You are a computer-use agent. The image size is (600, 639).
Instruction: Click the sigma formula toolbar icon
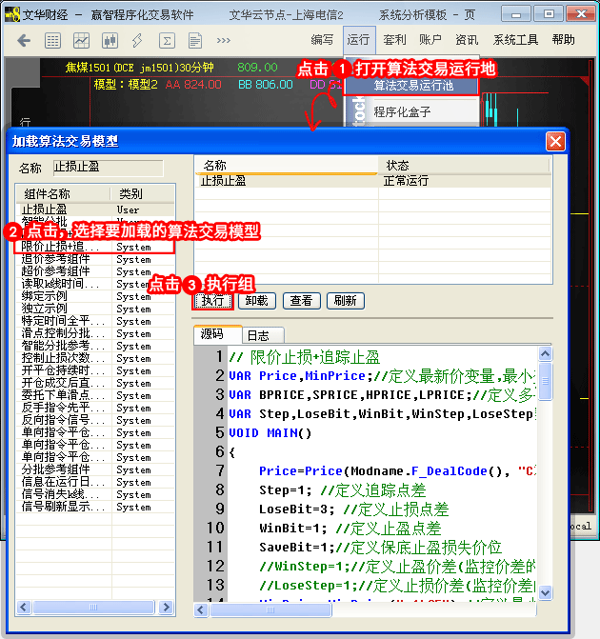point(167,40)
